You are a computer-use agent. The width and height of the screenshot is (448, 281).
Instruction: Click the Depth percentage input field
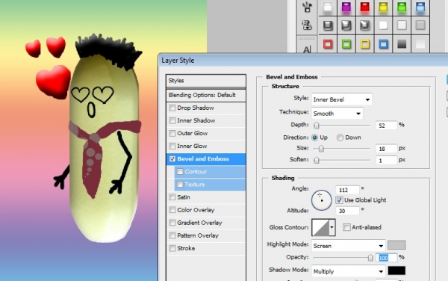pyautogui.click(x=386, y=126)
